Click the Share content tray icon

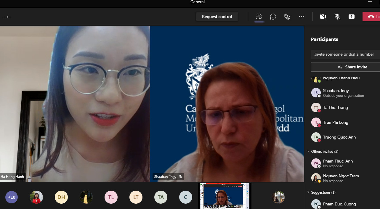coord(352,17)
